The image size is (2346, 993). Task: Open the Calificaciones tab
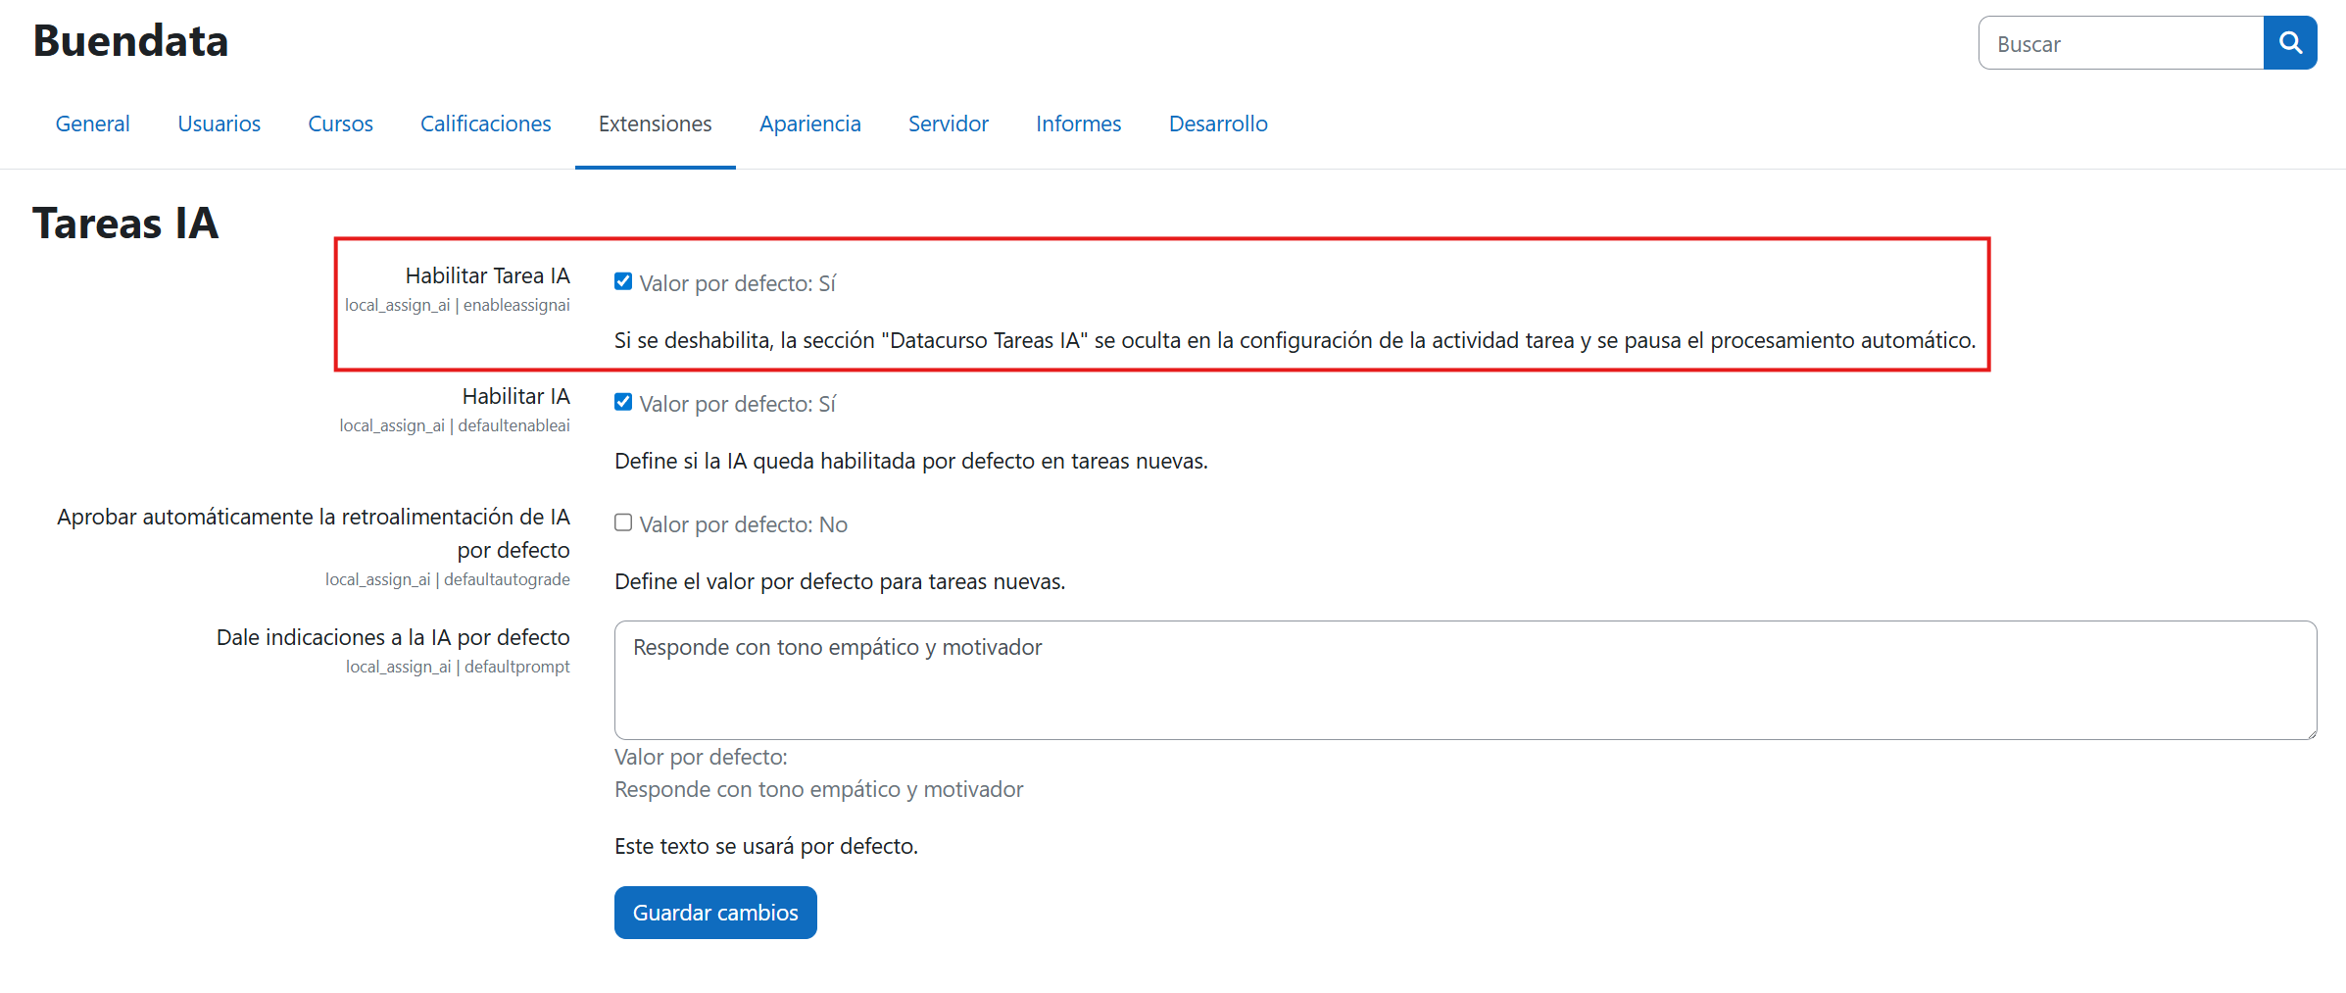[x=485, y=124]
